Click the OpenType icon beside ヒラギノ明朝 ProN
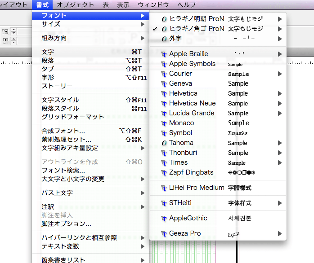Viewport: 314px width, 263px height. (x=164, y=19)
